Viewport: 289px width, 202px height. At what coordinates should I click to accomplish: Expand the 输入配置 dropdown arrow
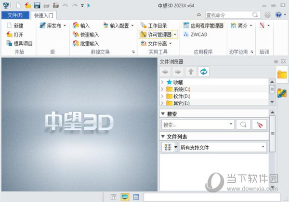[x=132, y=25]
